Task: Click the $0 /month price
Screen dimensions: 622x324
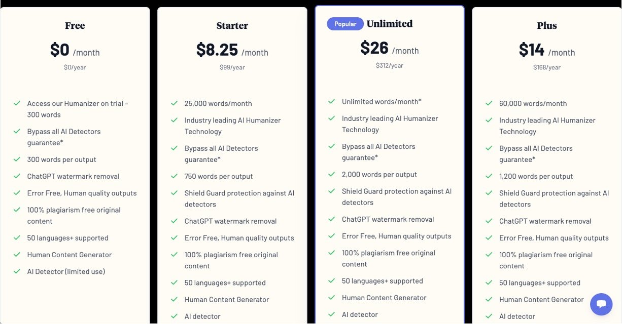Action: 75,50
